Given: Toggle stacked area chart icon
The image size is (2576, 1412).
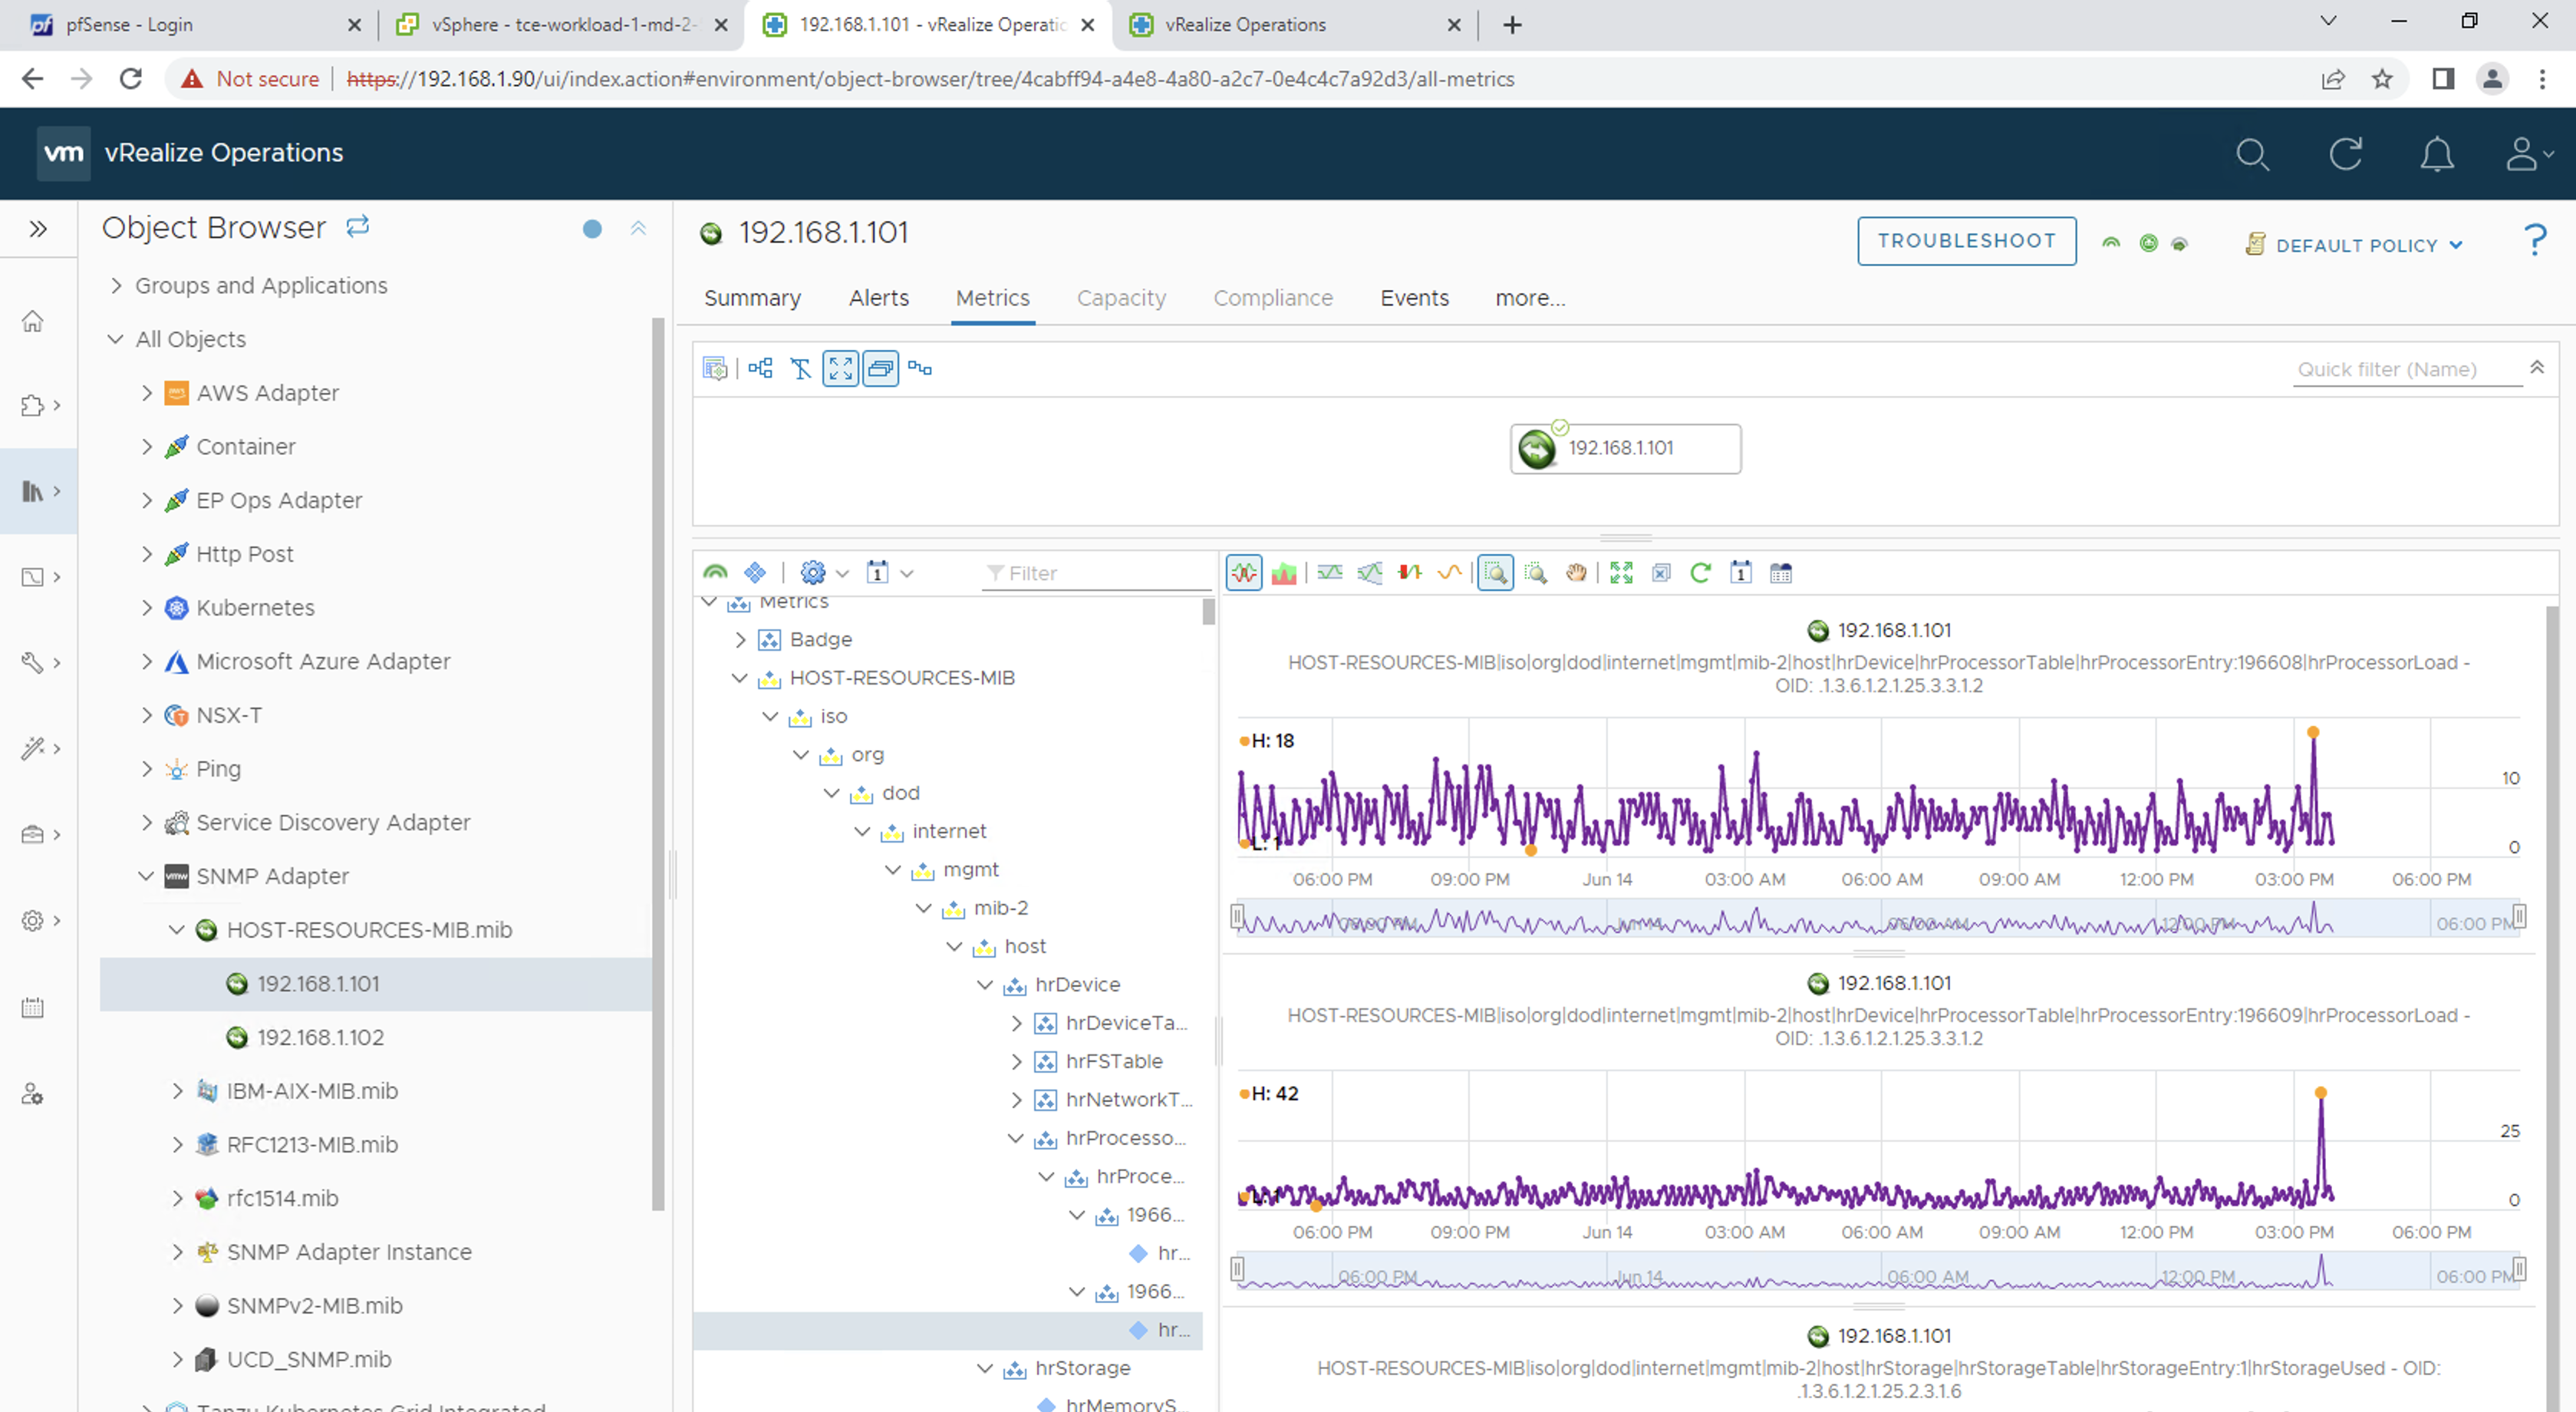Looking at the screenshot, I should coord(1284,573).
